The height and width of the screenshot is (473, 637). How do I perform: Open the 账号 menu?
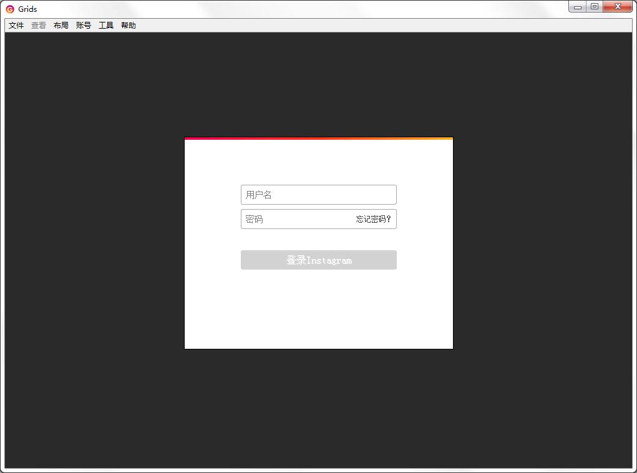click(x=83, y=25)
